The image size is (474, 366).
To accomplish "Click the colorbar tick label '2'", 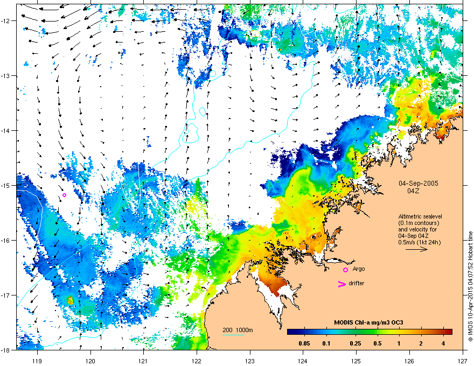I will click(x=421, y=343).
